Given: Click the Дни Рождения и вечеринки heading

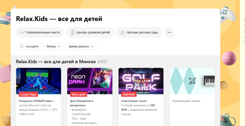Looking at the screenshot, I should click(x=82, y=103).
